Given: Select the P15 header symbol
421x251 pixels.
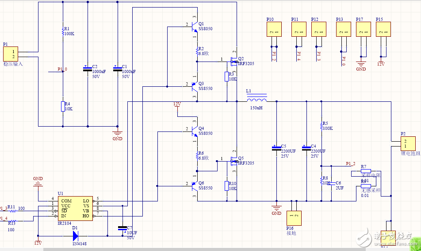Looking at the screenshot, I should coord(383,29).
